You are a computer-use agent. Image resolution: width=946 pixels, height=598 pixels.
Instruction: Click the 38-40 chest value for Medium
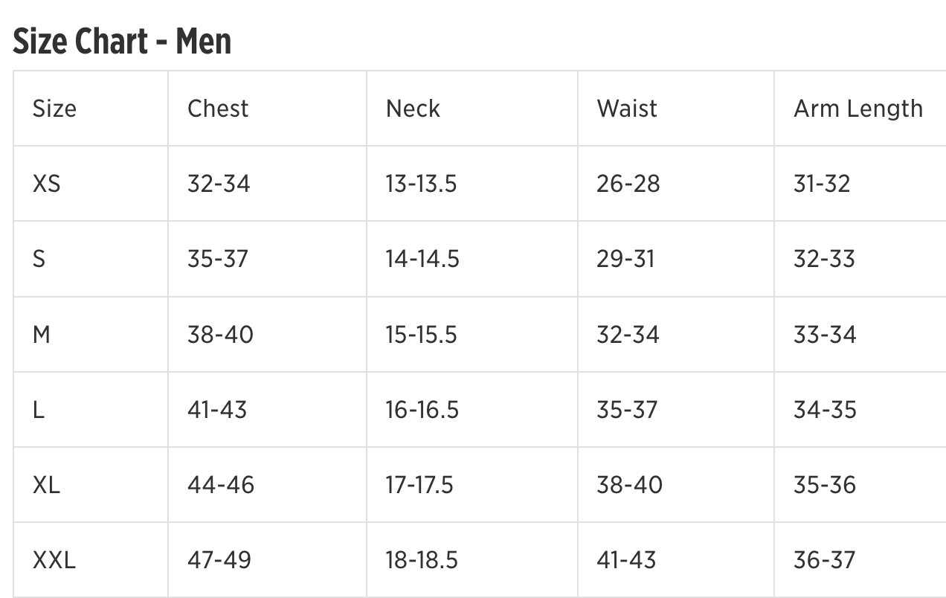[x=220, y=335]
